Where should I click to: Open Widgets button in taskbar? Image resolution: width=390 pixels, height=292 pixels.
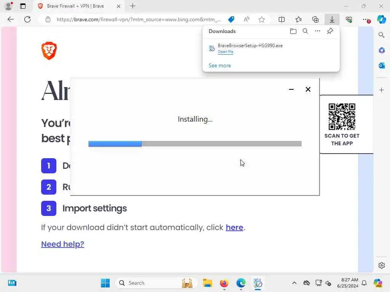click(x=12, y=283)
